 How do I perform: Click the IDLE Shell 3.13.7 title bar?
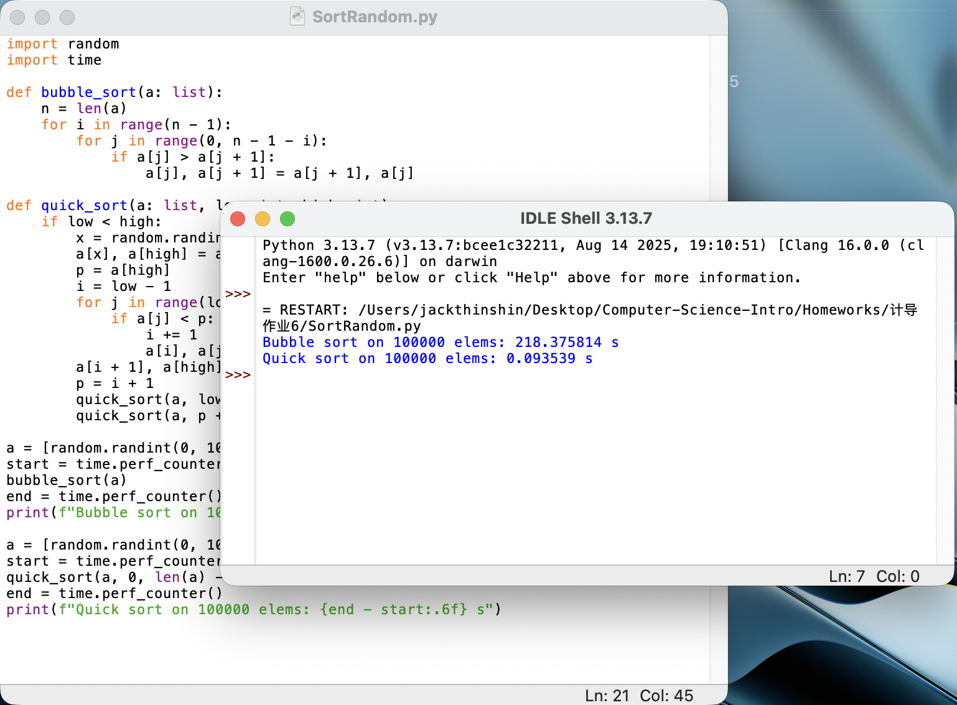[586, 218]
